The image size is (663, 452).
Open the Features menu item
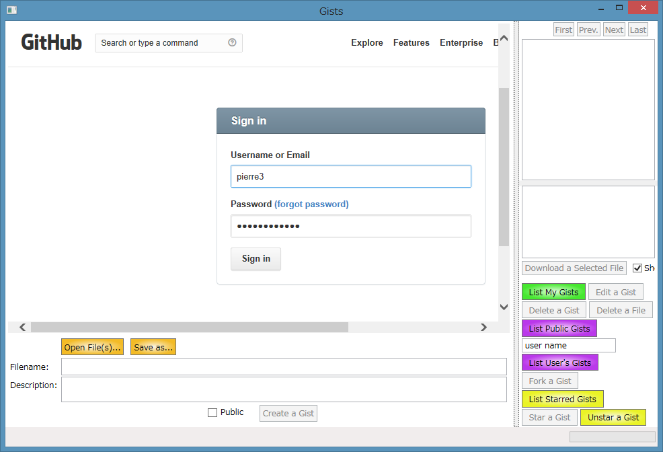pyautogui.click(x=411, y=42)
